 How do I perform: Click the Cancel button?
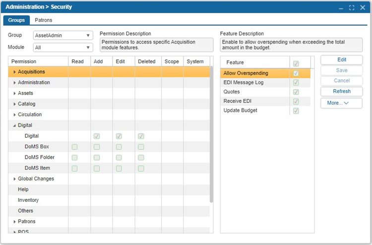[x=342, y=81]
